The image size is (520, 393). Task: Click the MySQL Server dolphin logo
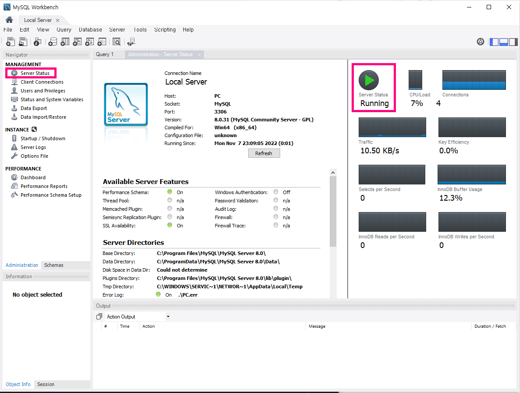pos(126,104)
